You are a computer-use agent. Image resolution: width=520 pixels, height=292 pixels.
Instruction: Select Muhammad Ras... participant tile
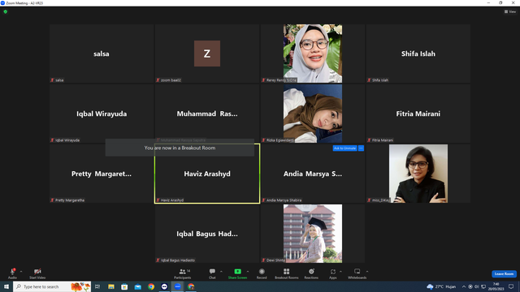pos(207,114)
